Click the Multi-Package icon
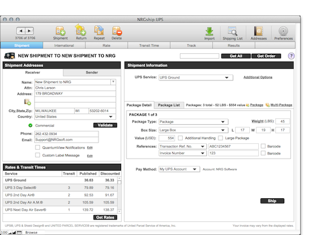Viewport: 314px width, 235px height. [x=268, y=105]
